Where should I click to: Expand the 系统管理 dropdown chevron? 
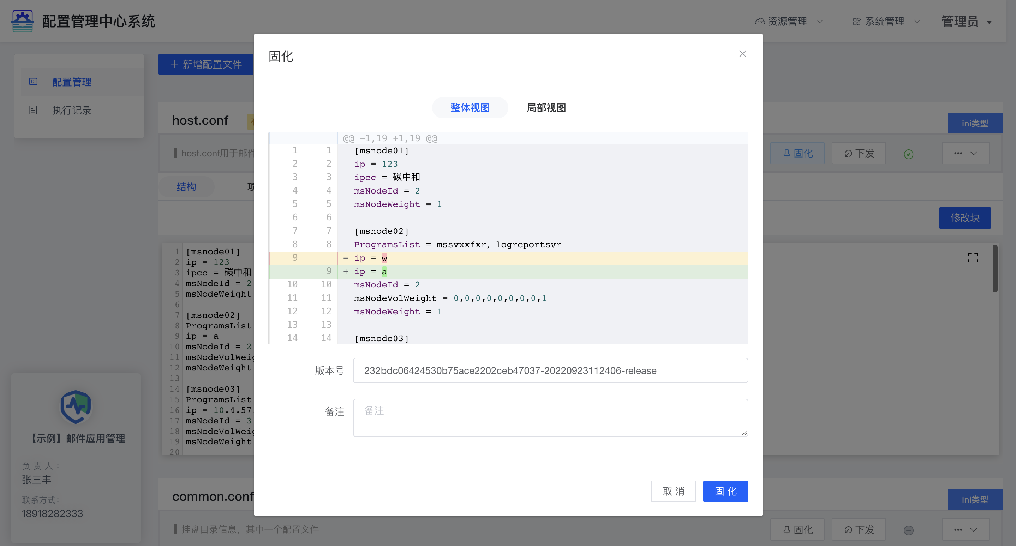coord(917,21)
